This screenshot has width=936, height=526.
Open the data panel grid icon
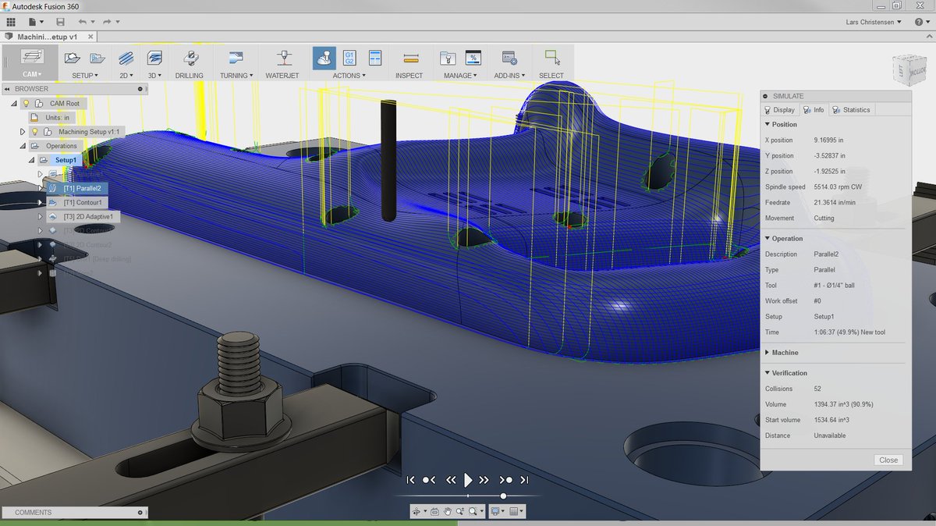coord(11,22)
